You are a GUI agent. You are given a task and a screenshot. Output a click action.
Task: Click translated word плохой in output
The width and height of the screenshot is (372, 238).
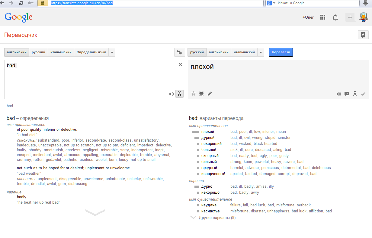[202, 67]
